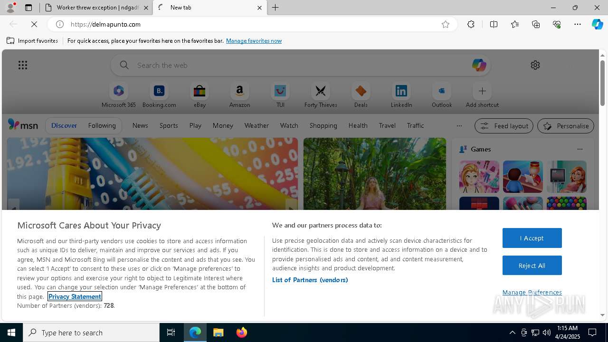The height and width of the screenshot is (342, 608).
Task: Open the Games card options menu
Action: point(579,149)
